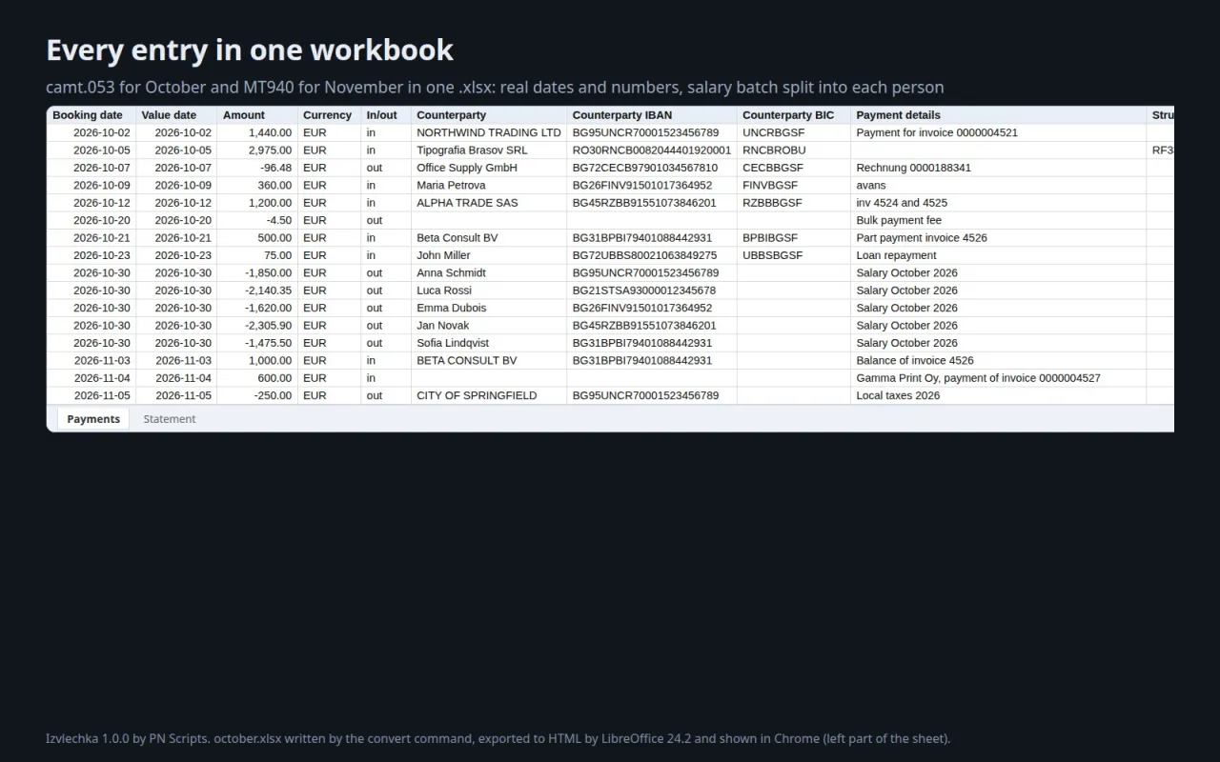Select the inv 4524 and 4525 cell
This screenshot has height=762, width=1220.
click(x=999, y=203)
